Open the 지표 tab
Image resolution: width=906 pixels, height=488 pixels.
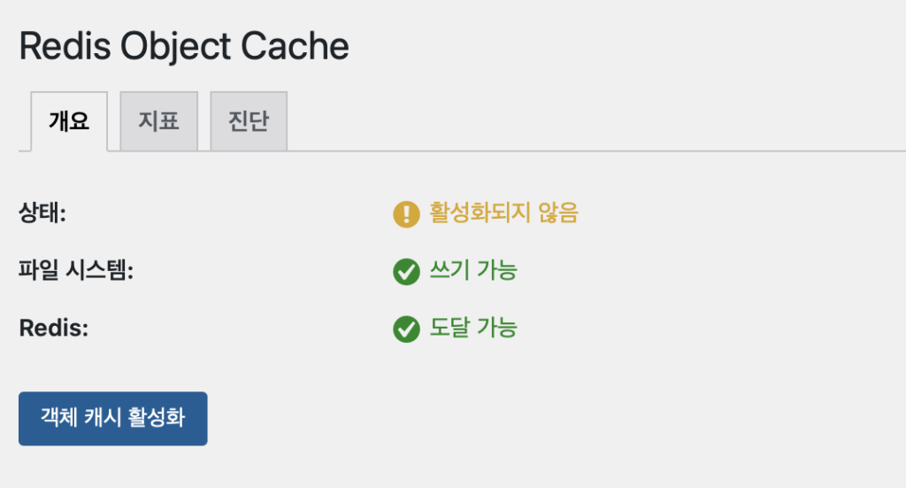pyautogui.click(x=159, y=121)
